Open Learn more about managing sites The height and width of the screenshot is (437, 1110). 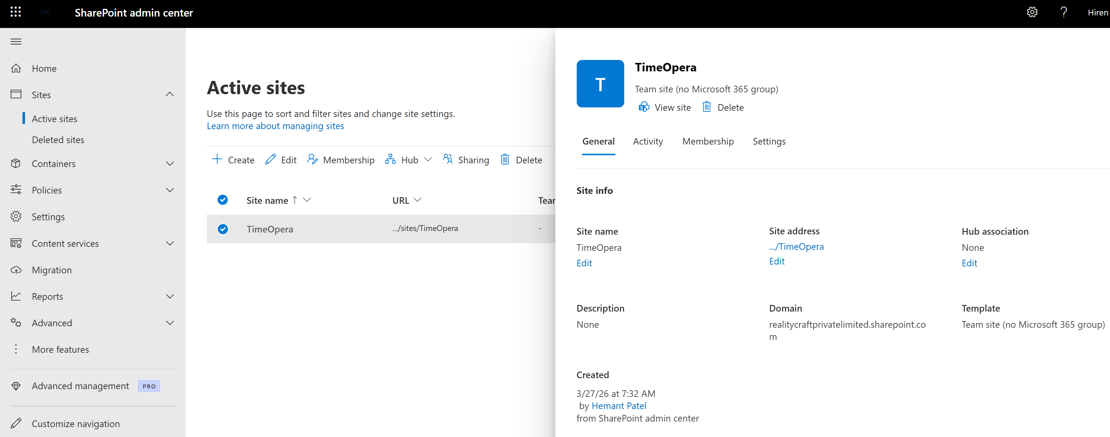coord(275,126)
